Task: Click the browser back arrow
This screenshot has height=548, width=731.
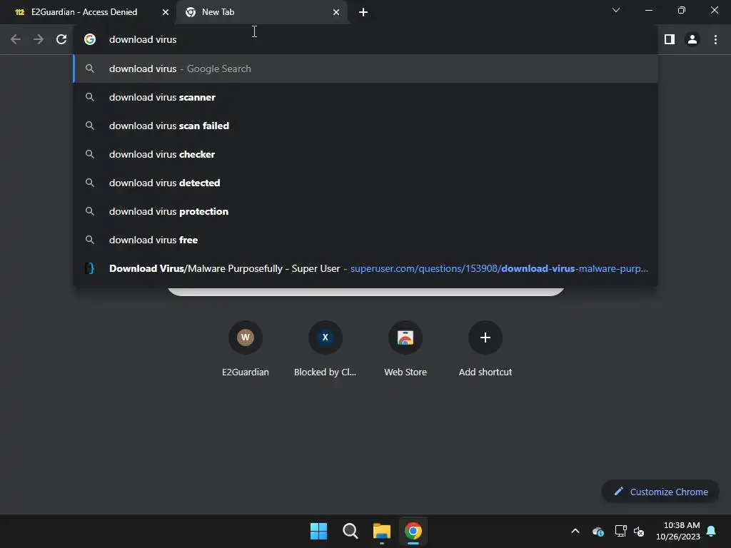Action: [x=16, y=40]
